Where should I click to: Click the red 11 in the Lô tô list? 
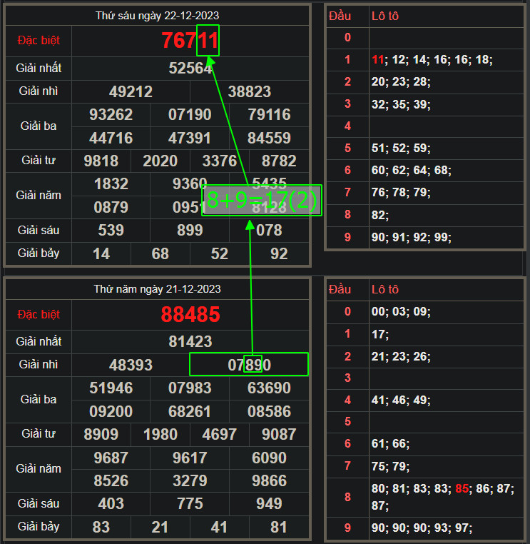377,60
